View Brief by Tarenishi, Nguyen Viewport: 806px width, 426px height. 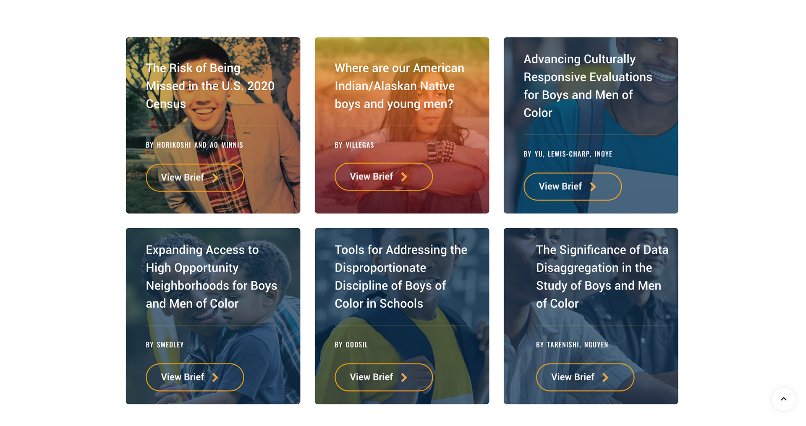585,377
